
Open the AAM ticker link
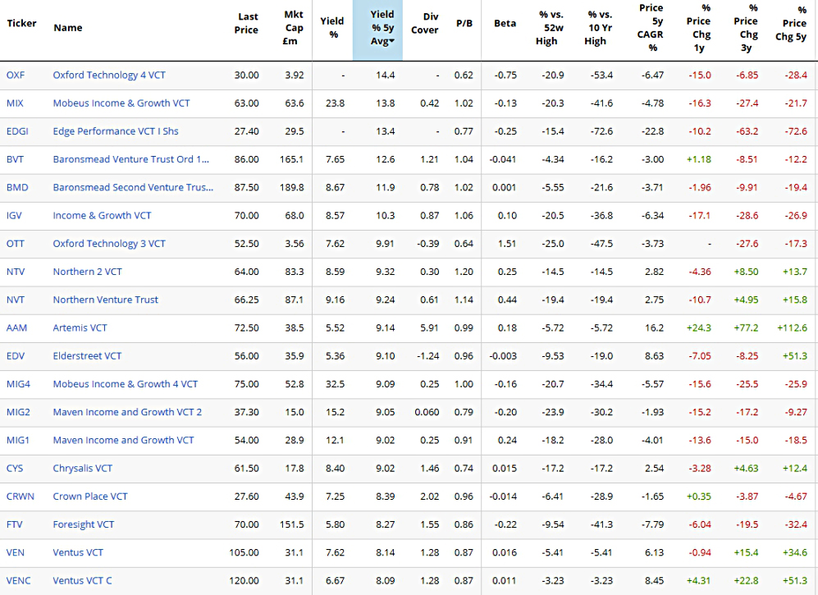click(16, 328)
